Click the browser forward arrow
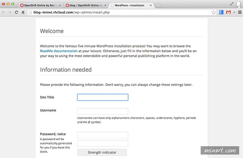243x158 pixels. coord(10,12)
